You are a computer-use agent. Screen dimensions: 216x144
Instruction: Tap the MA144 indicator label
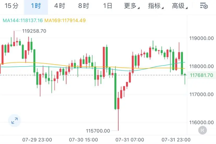click(x=23, y=20)
